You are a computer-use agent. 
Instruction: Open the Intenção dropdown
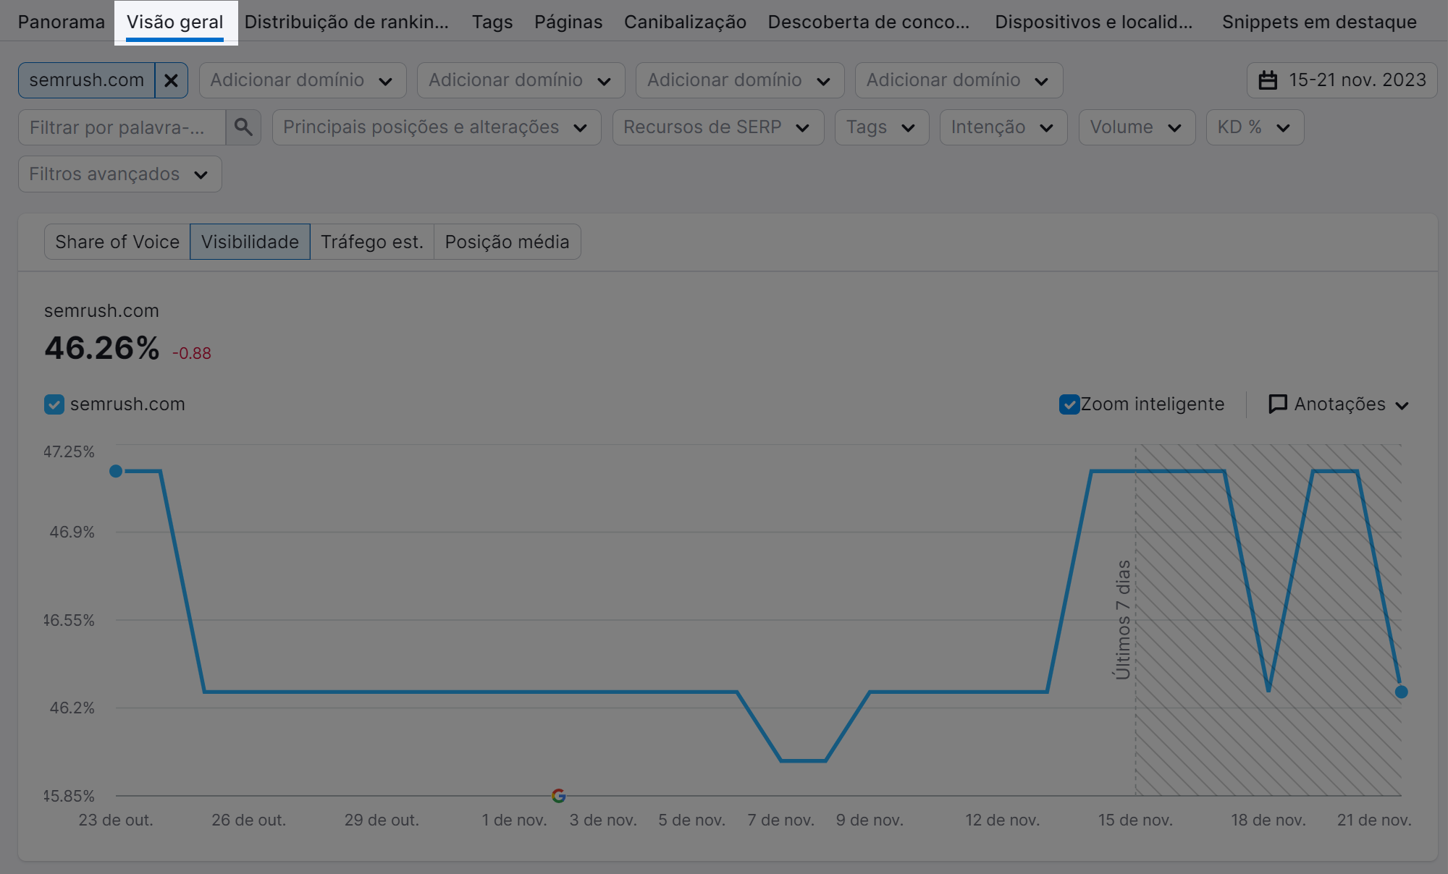(1003, 127)
